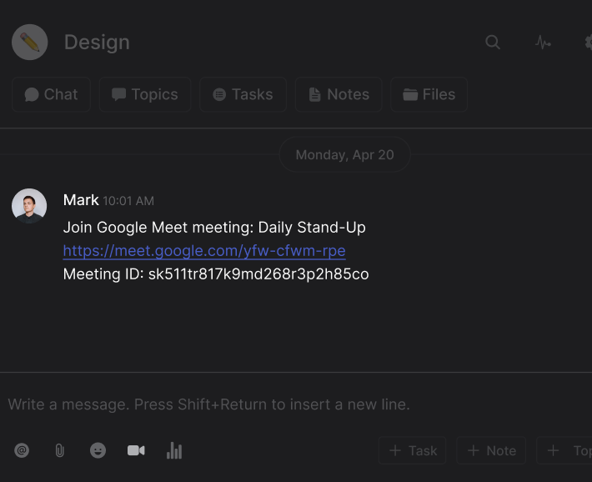
Task: Insert a mention with the @ icon
Action: click(x=22, y=450)
